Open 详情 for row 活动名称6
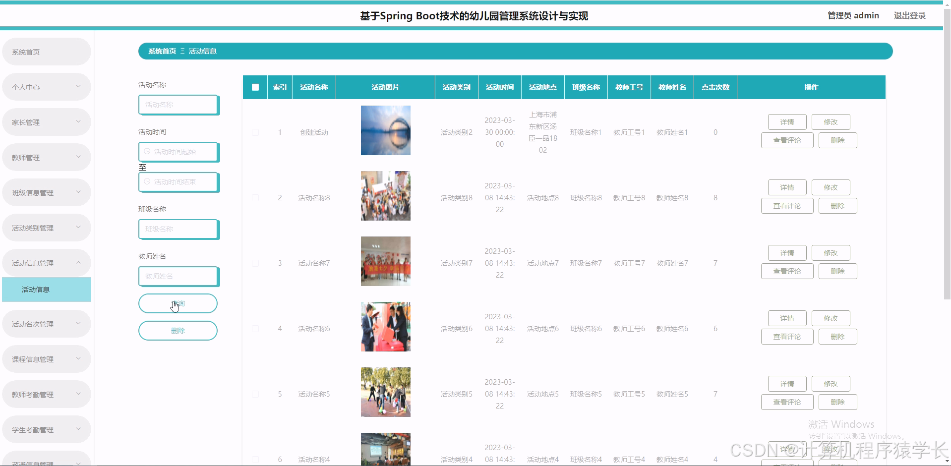 [787, 318]
